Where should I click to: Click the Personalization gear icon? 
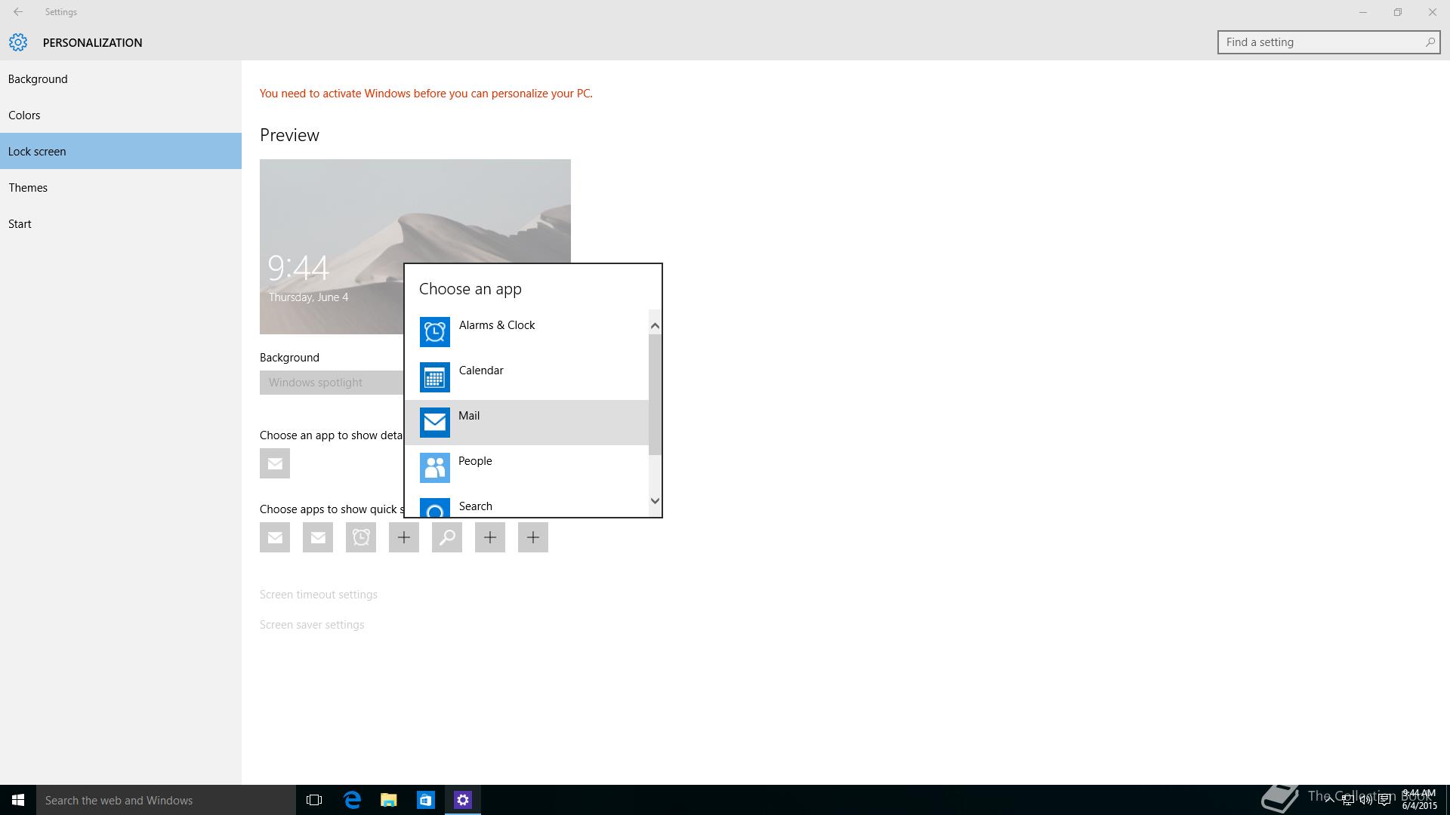click(18, 42)
